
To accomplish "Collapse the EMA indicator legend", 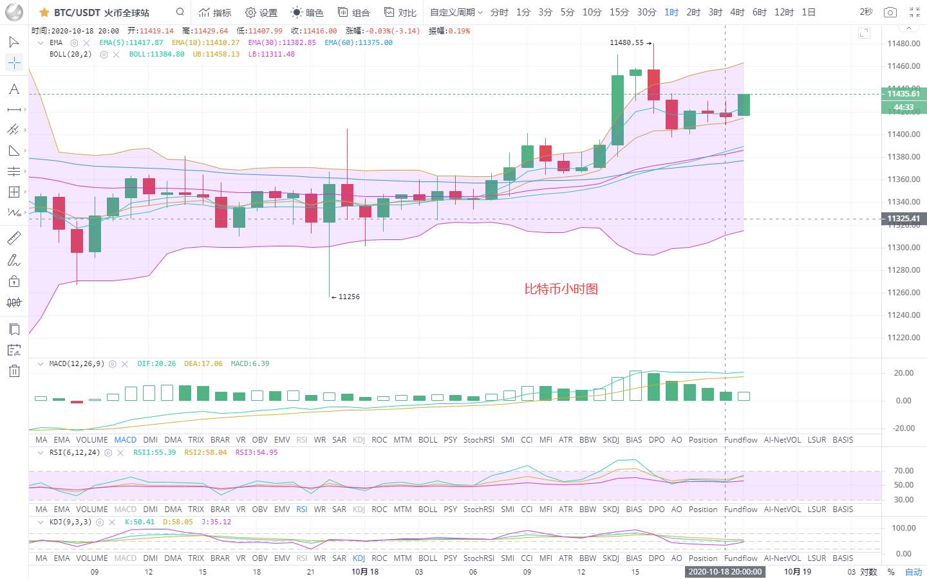I will 41,42.
